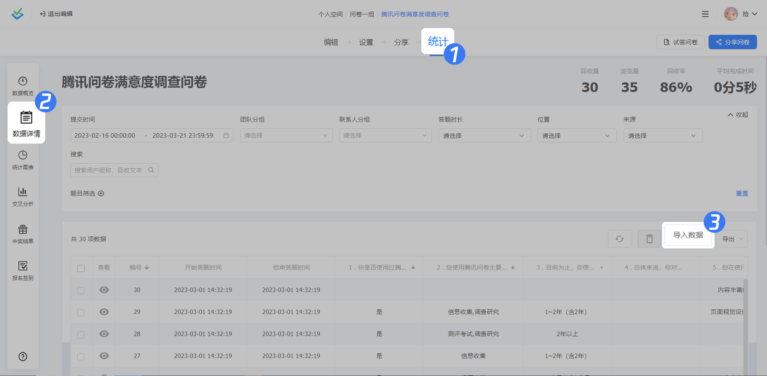Click the search box for 用户昵称

(110, 170)
